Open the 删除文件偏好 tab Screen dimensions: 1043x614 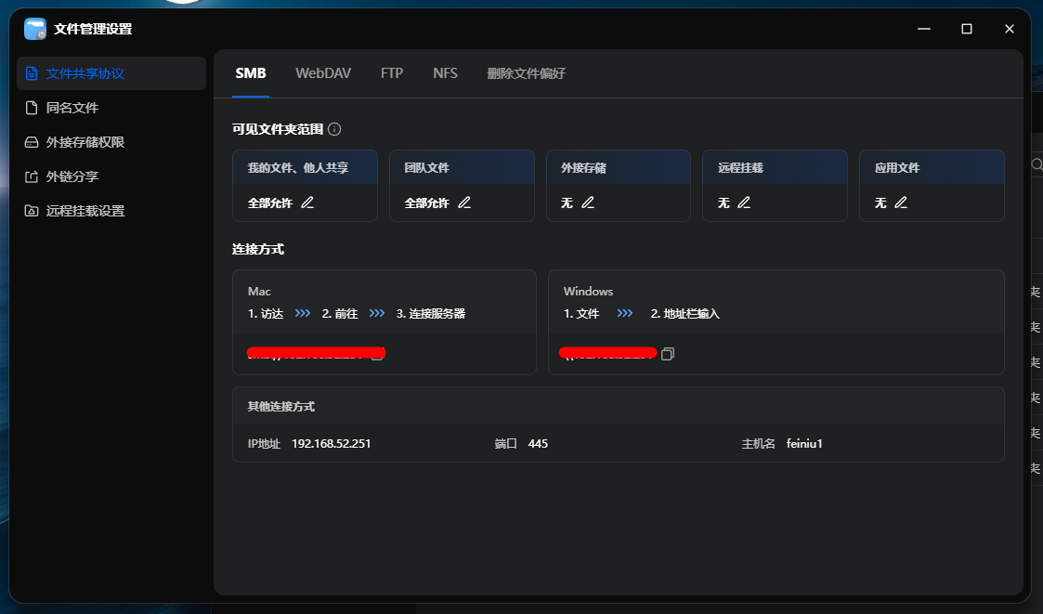(526, 72)
